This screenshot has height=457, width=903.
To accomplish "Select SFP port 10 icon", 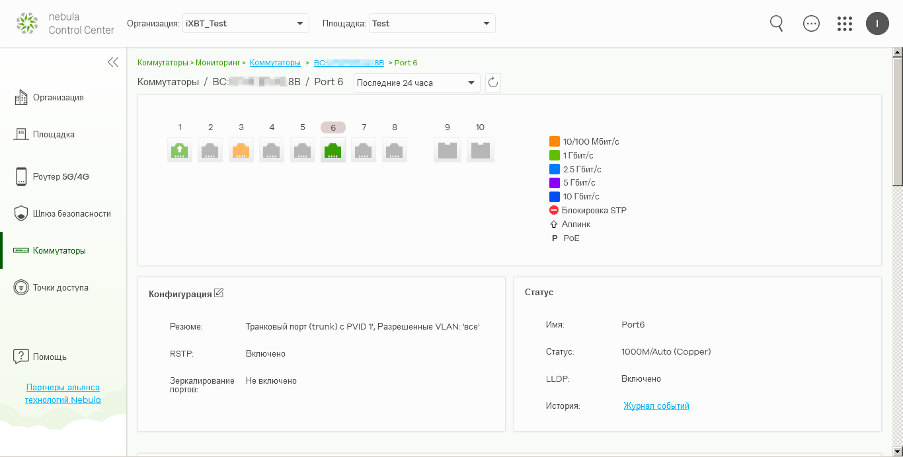I will click(481, 150).
